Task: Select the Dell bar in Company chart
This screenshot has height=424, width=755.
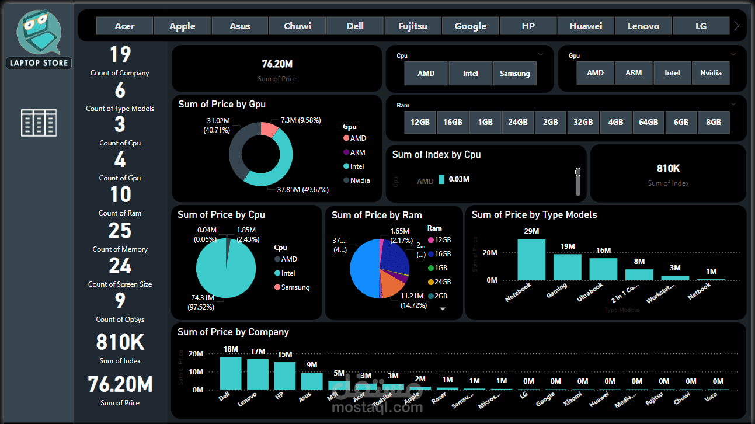Action: [231, 373]
